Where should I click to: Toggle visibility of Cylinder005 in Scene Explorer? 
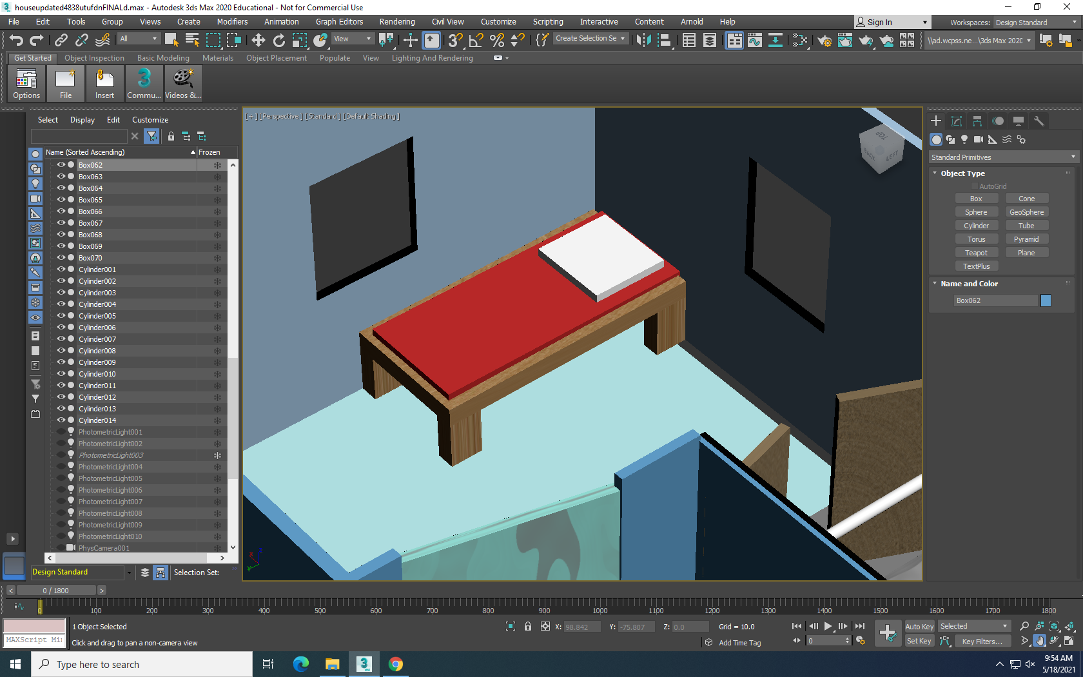(60, 315)
